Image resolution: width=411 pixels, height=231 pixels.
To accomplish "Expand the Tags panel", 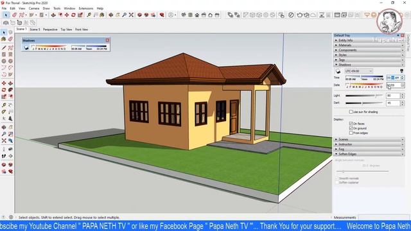I will pyautogui.click(x=369, y=60).
